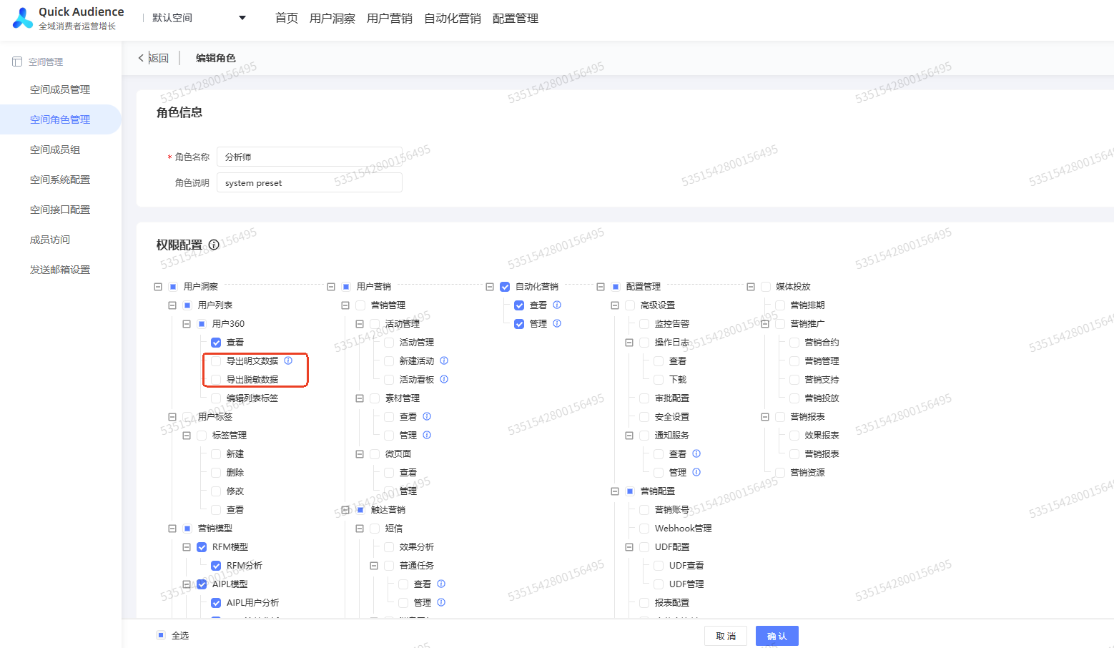This screenshot has height=648, width=1114.
Task: Focus the 角色说明 input field
Action: coord(310,182)
